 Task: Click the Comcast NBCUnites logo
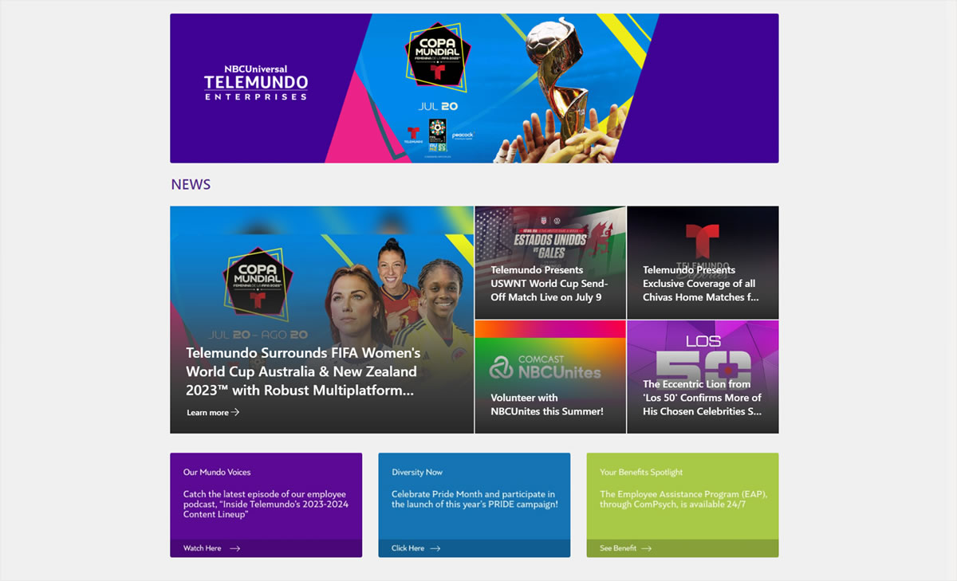click(x=545, y=367)
